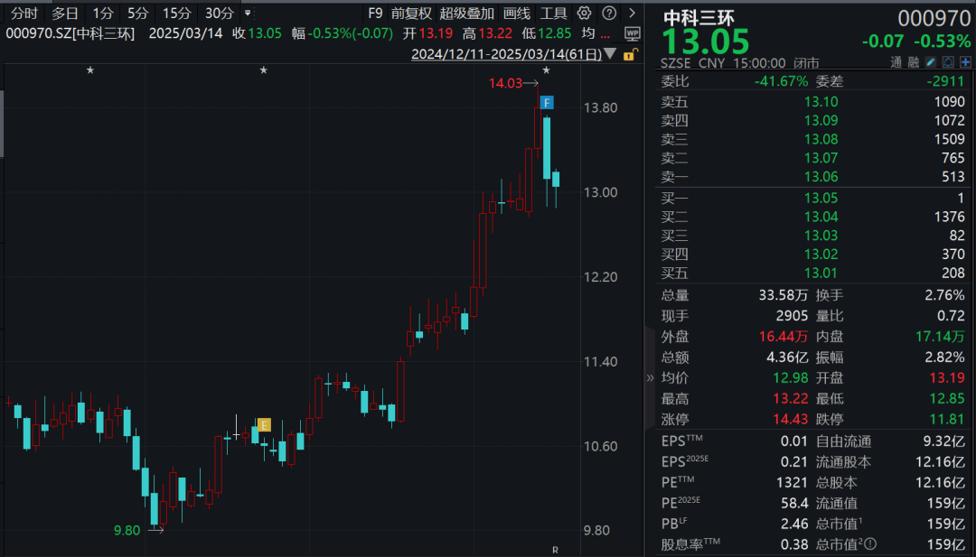Click the 买一 price 13.05
The image size is (976, 557).
821,198
